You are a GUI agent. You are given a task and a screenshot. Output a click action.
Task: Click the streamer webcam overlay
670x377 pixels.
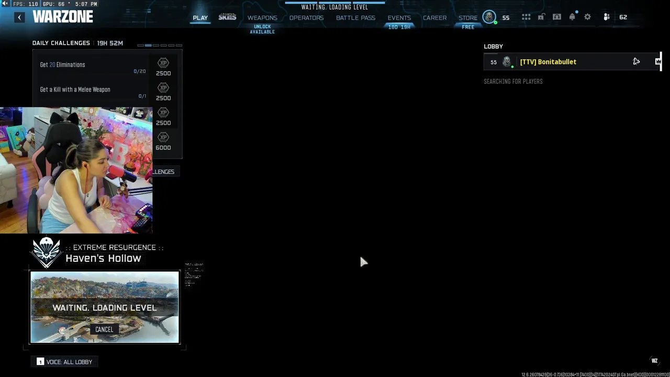point(76,170)
